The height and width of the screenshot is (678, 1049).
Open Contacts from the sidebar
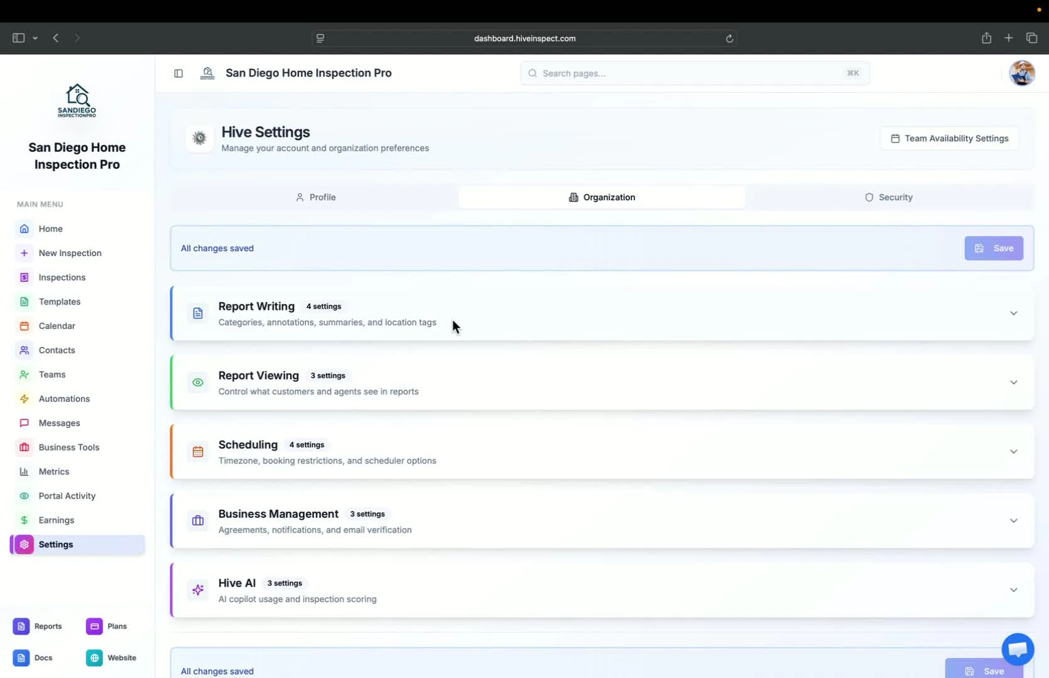point(57,350)
